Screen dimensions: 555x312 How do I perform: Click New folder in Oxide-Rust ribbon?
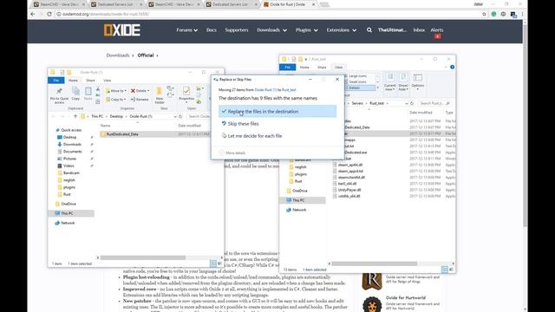pos(160,94)
